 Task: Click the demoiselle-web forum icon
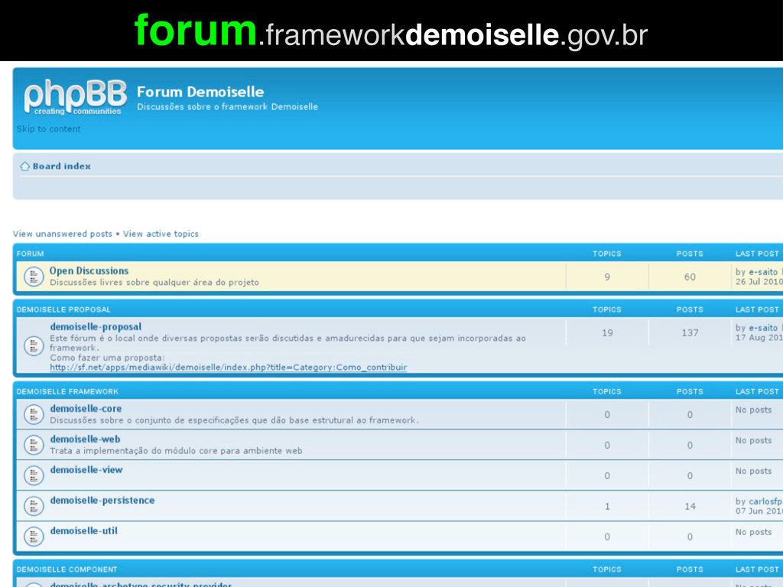pos(34,446)
